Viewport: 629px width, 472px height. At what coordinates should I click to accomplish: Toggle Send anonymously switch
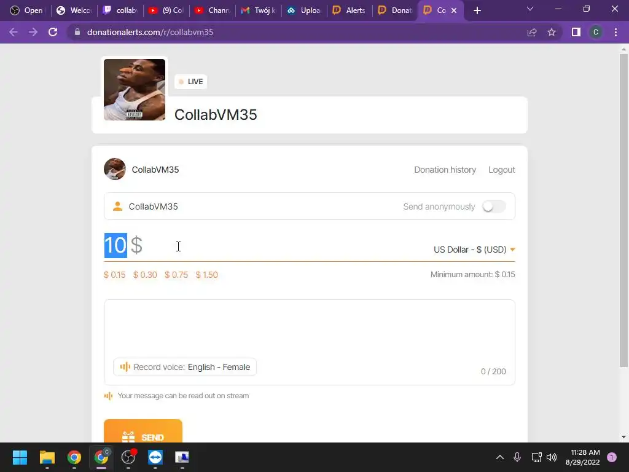pyautogui.click(x=494, y=206)
